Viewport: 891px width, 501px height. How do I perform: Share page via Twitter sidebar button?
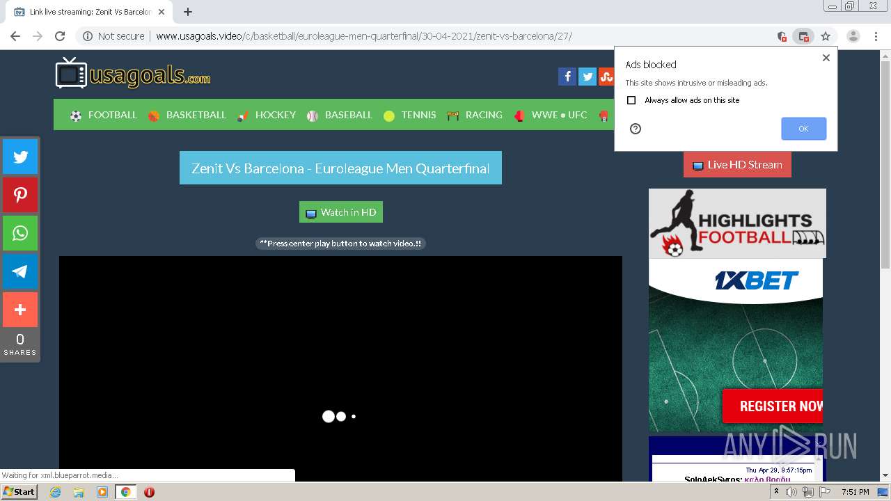(20, 157)
